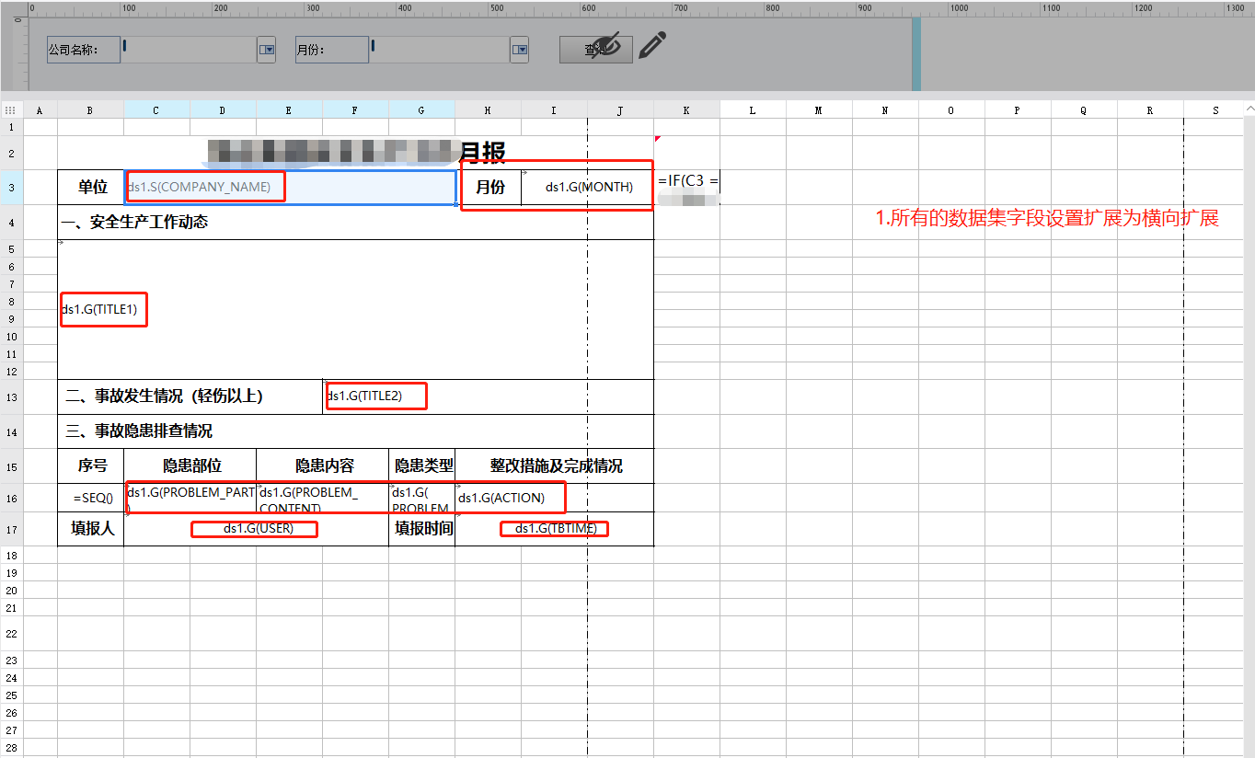Select the =SEQ() cell

tap(91, 498)
